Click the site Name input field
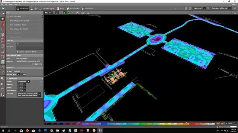The height and width of the screenshot is (133, 238). (x=29, y=44)
